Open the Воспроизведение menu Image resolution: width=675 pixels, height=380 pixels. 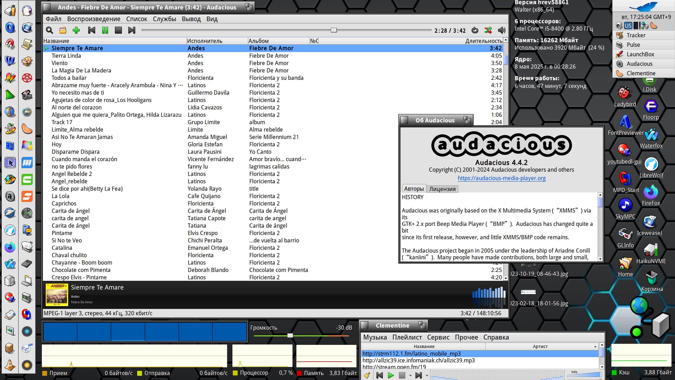(x=94, y=19)
